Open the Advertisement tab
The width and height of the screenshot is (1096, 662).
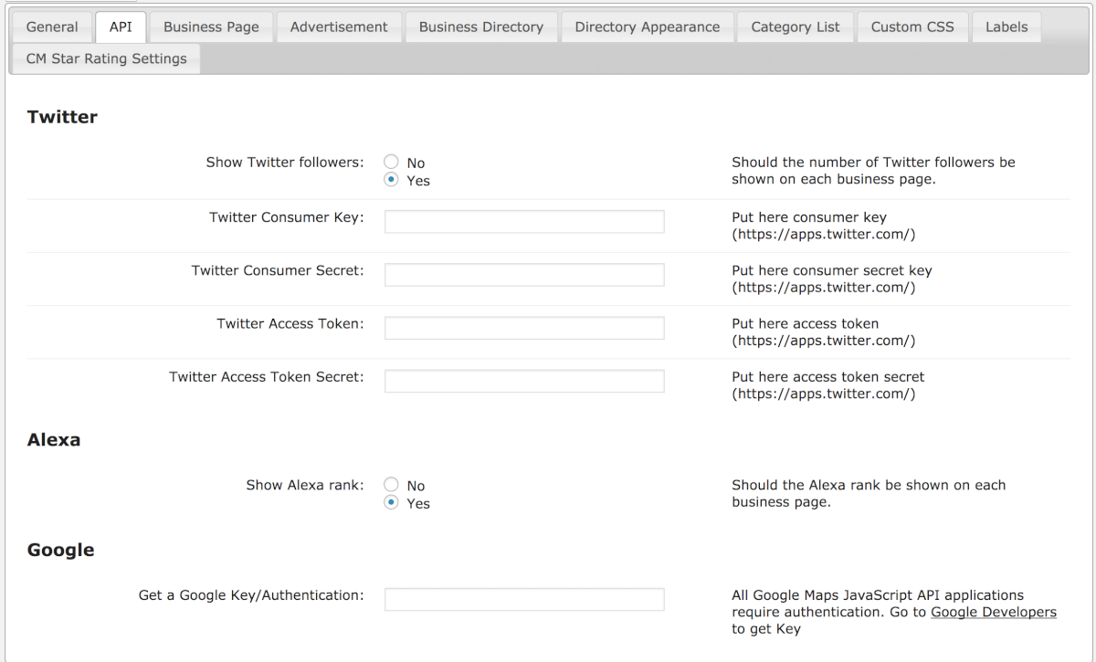coord(339,27)
